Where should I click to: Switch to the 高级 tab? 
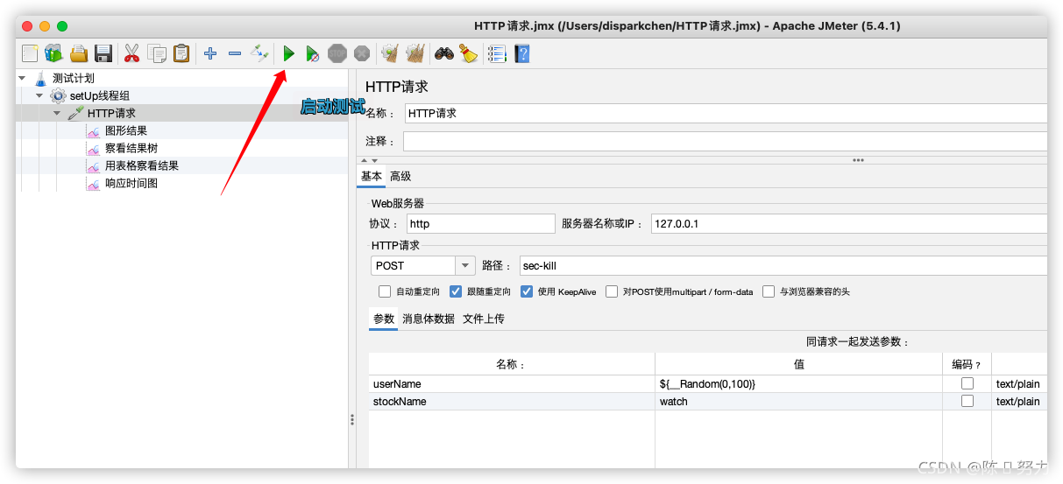coord(400,176)
